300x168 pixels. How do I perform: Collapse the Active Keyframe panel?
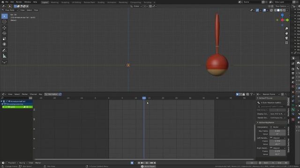tap(257, 122)
